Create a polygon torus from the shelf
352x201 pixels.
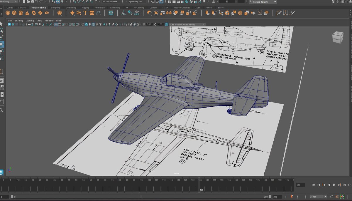34,13
